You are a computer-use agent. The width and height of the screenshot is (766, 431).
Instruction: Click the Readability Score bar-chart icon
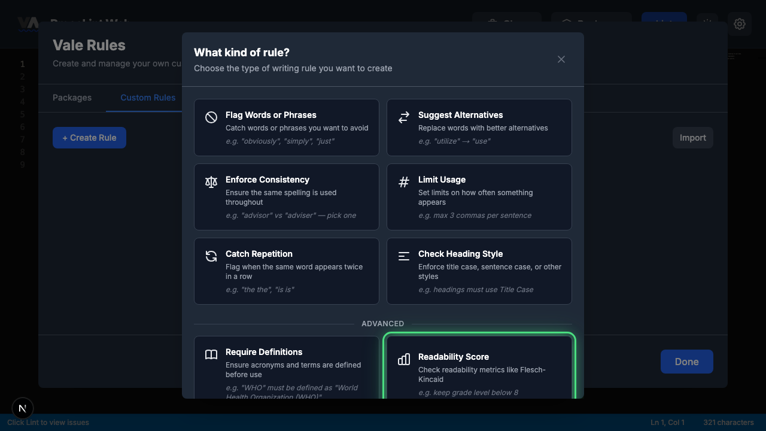[x=404, y=359]
